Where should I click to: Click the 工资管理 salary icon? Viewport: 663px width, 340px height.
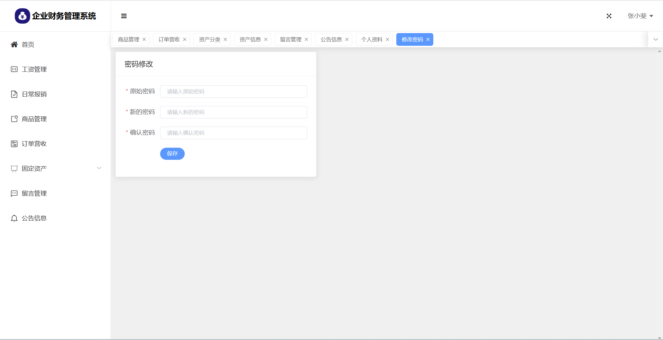[14, 69]
